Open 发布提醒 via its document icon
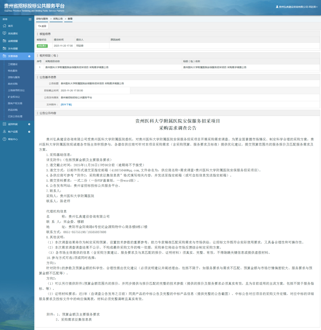The width and height of the screenshot is (321, 330). [4, 48]
